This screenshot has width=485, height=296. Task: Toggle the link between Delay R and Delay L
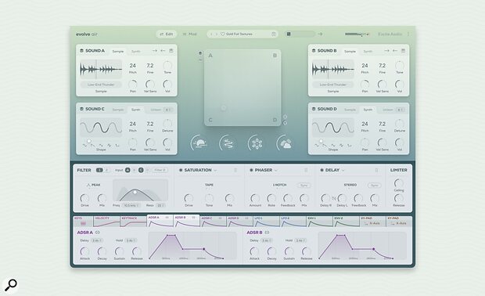pos(334,198)
